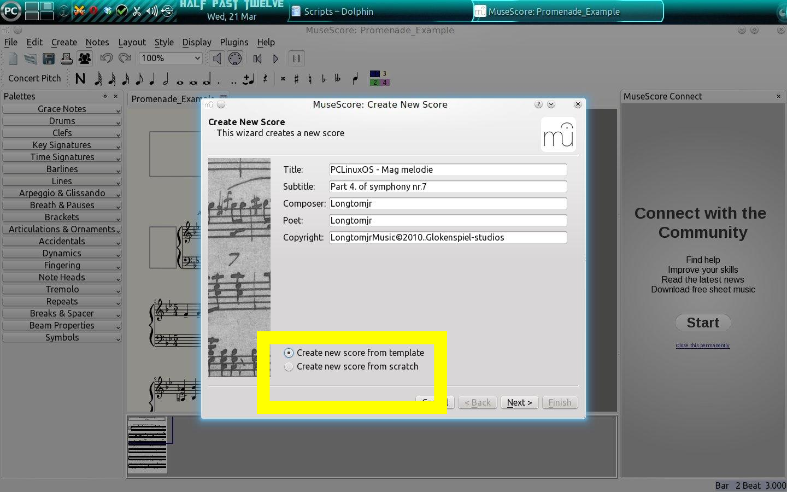Select Create new score from template
This screenshot has width=787, height=492.
coord(354,353)
